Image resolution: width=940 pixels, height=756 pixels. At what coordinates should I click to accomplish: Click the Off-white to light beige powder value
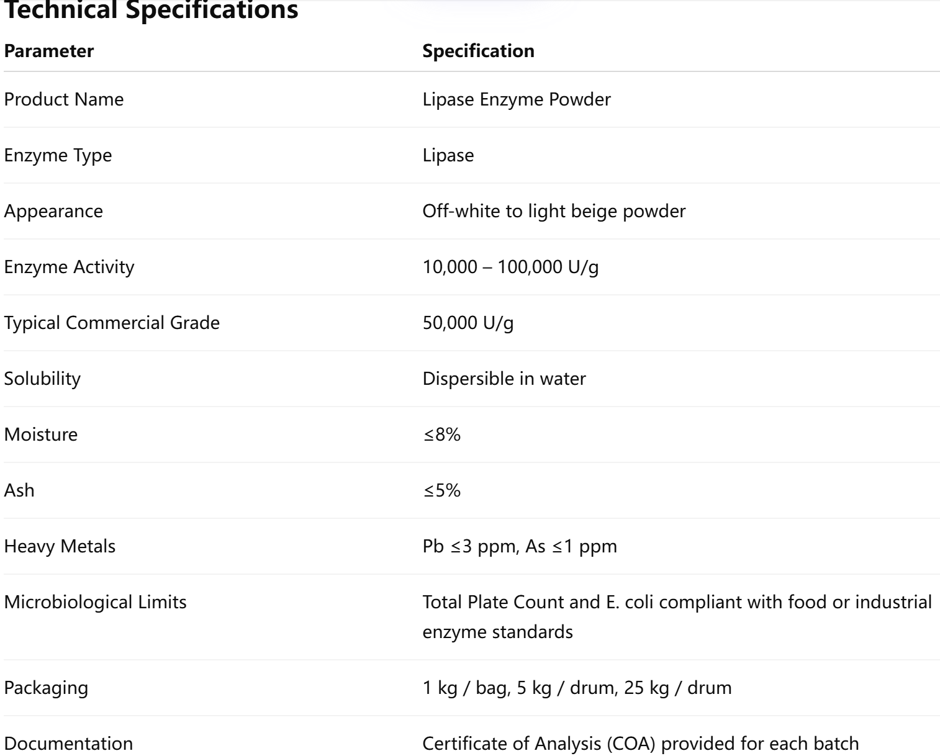pyautogui.click(x=554, y=211)
